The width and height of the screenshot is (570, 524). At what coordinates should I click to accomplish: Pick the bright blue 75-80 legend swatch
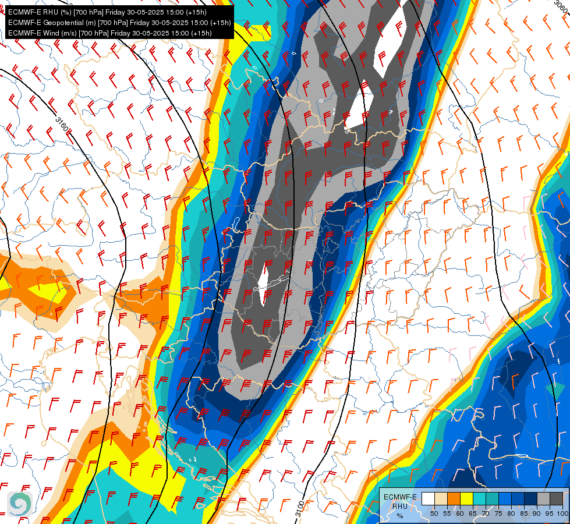[505, 498]
